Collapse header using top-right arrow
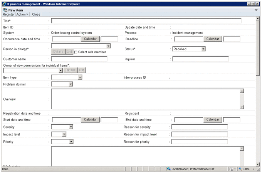The height and width of the screenshot is (173, 262). coord(256,10)
